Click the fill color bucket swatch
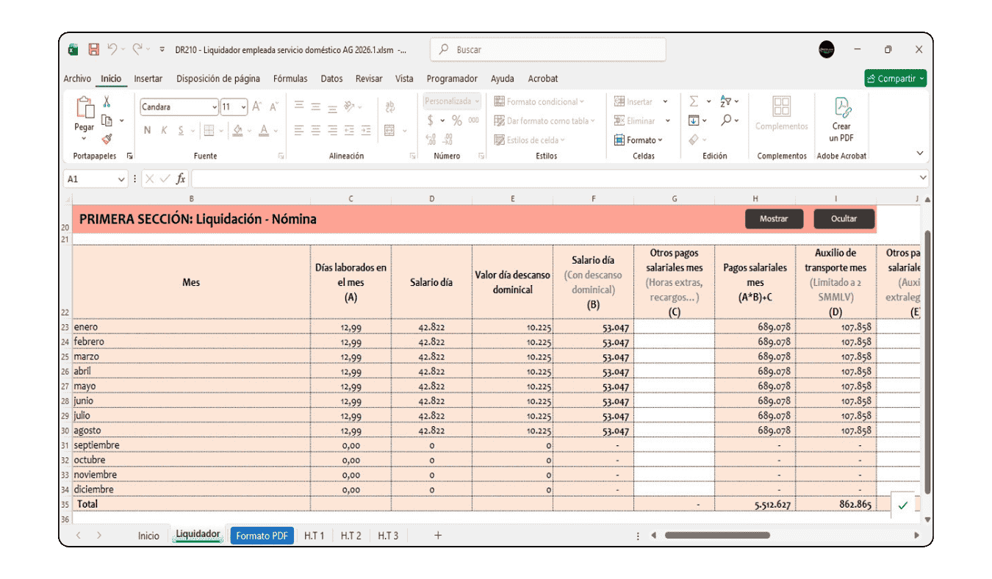The height and width of the screenshot is (579, 992). [237, 130]
